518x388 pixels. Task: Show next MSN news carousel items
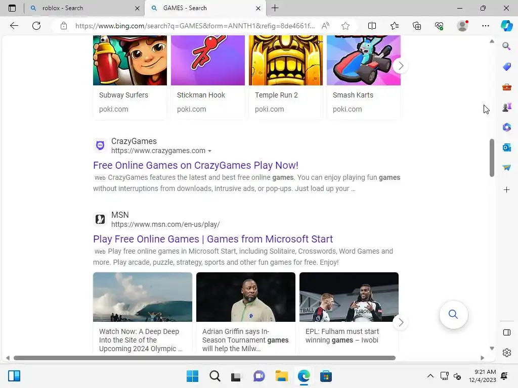(401, 322)
